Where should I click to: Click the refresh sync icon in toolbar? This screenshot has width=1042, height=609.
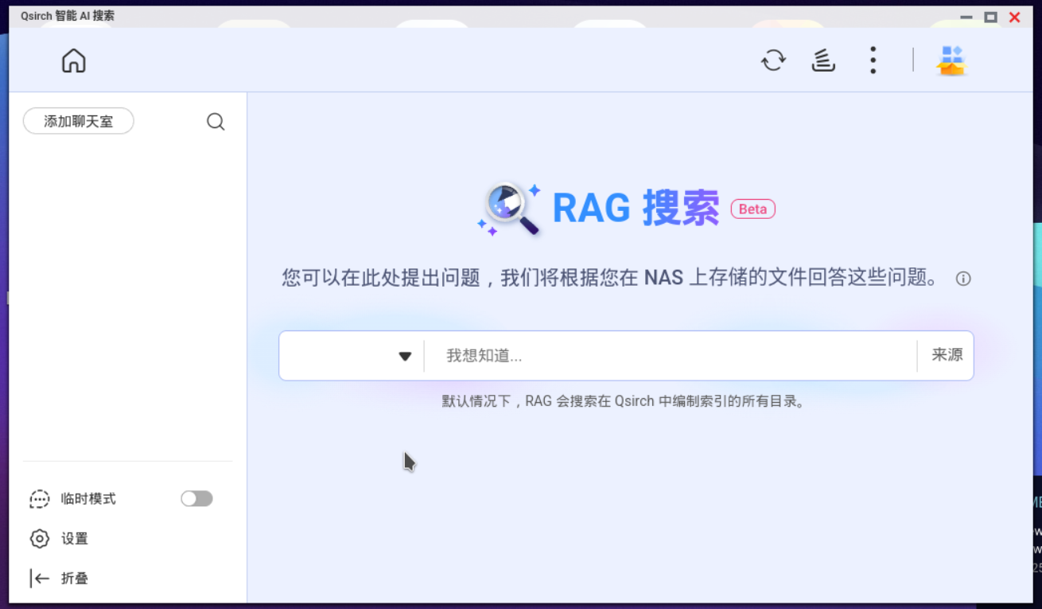773,61
